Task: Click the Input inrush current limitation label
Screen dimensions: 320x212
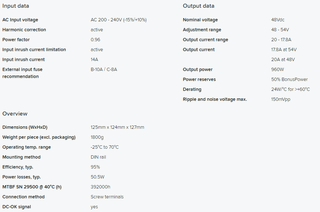Action: click(34, 50)
